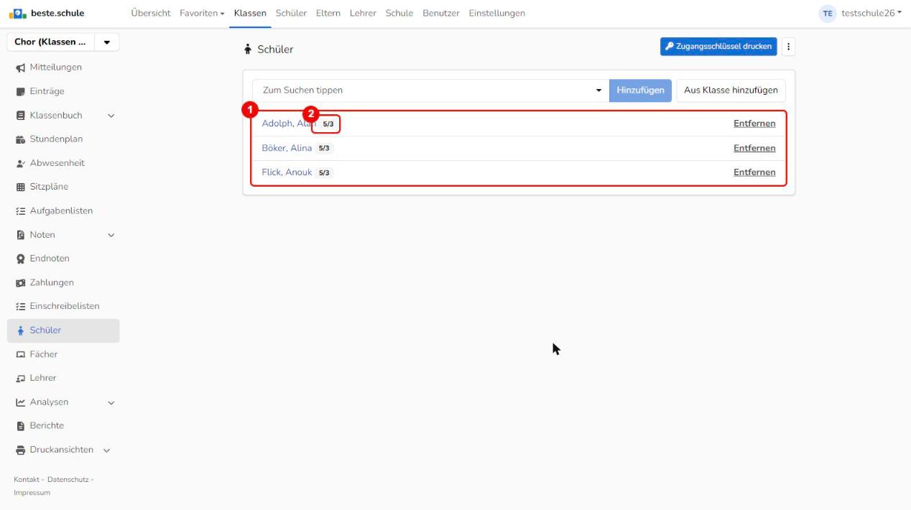The image size is (911, 510).
Task: Click the board icon beside Fächer
Action: (19, 354)
